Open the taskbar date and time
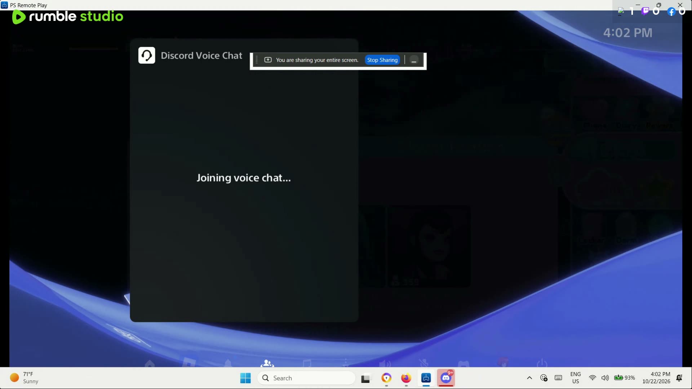692x389 pixels. (x=656, y=378)
